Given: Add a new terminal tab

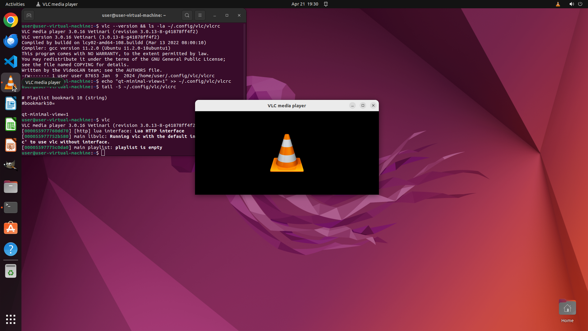Looking at the screenshot, I should (x=29, y=15).
